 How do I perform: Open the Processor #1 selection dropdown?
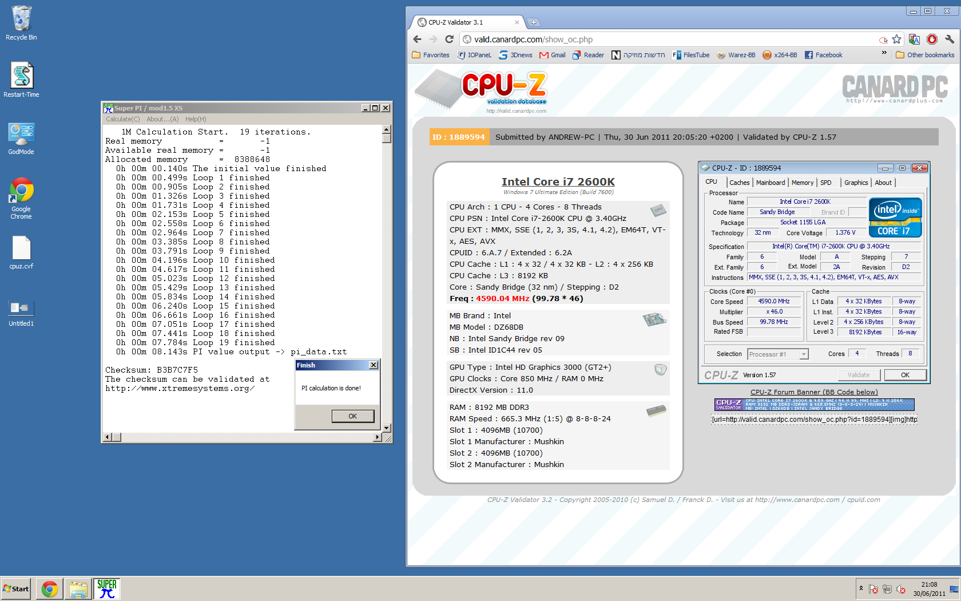[x=778, y=354]
